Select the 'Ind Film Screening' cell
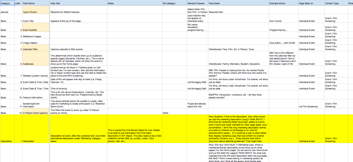This screenshot has height=162, width=353. (311, 104)
